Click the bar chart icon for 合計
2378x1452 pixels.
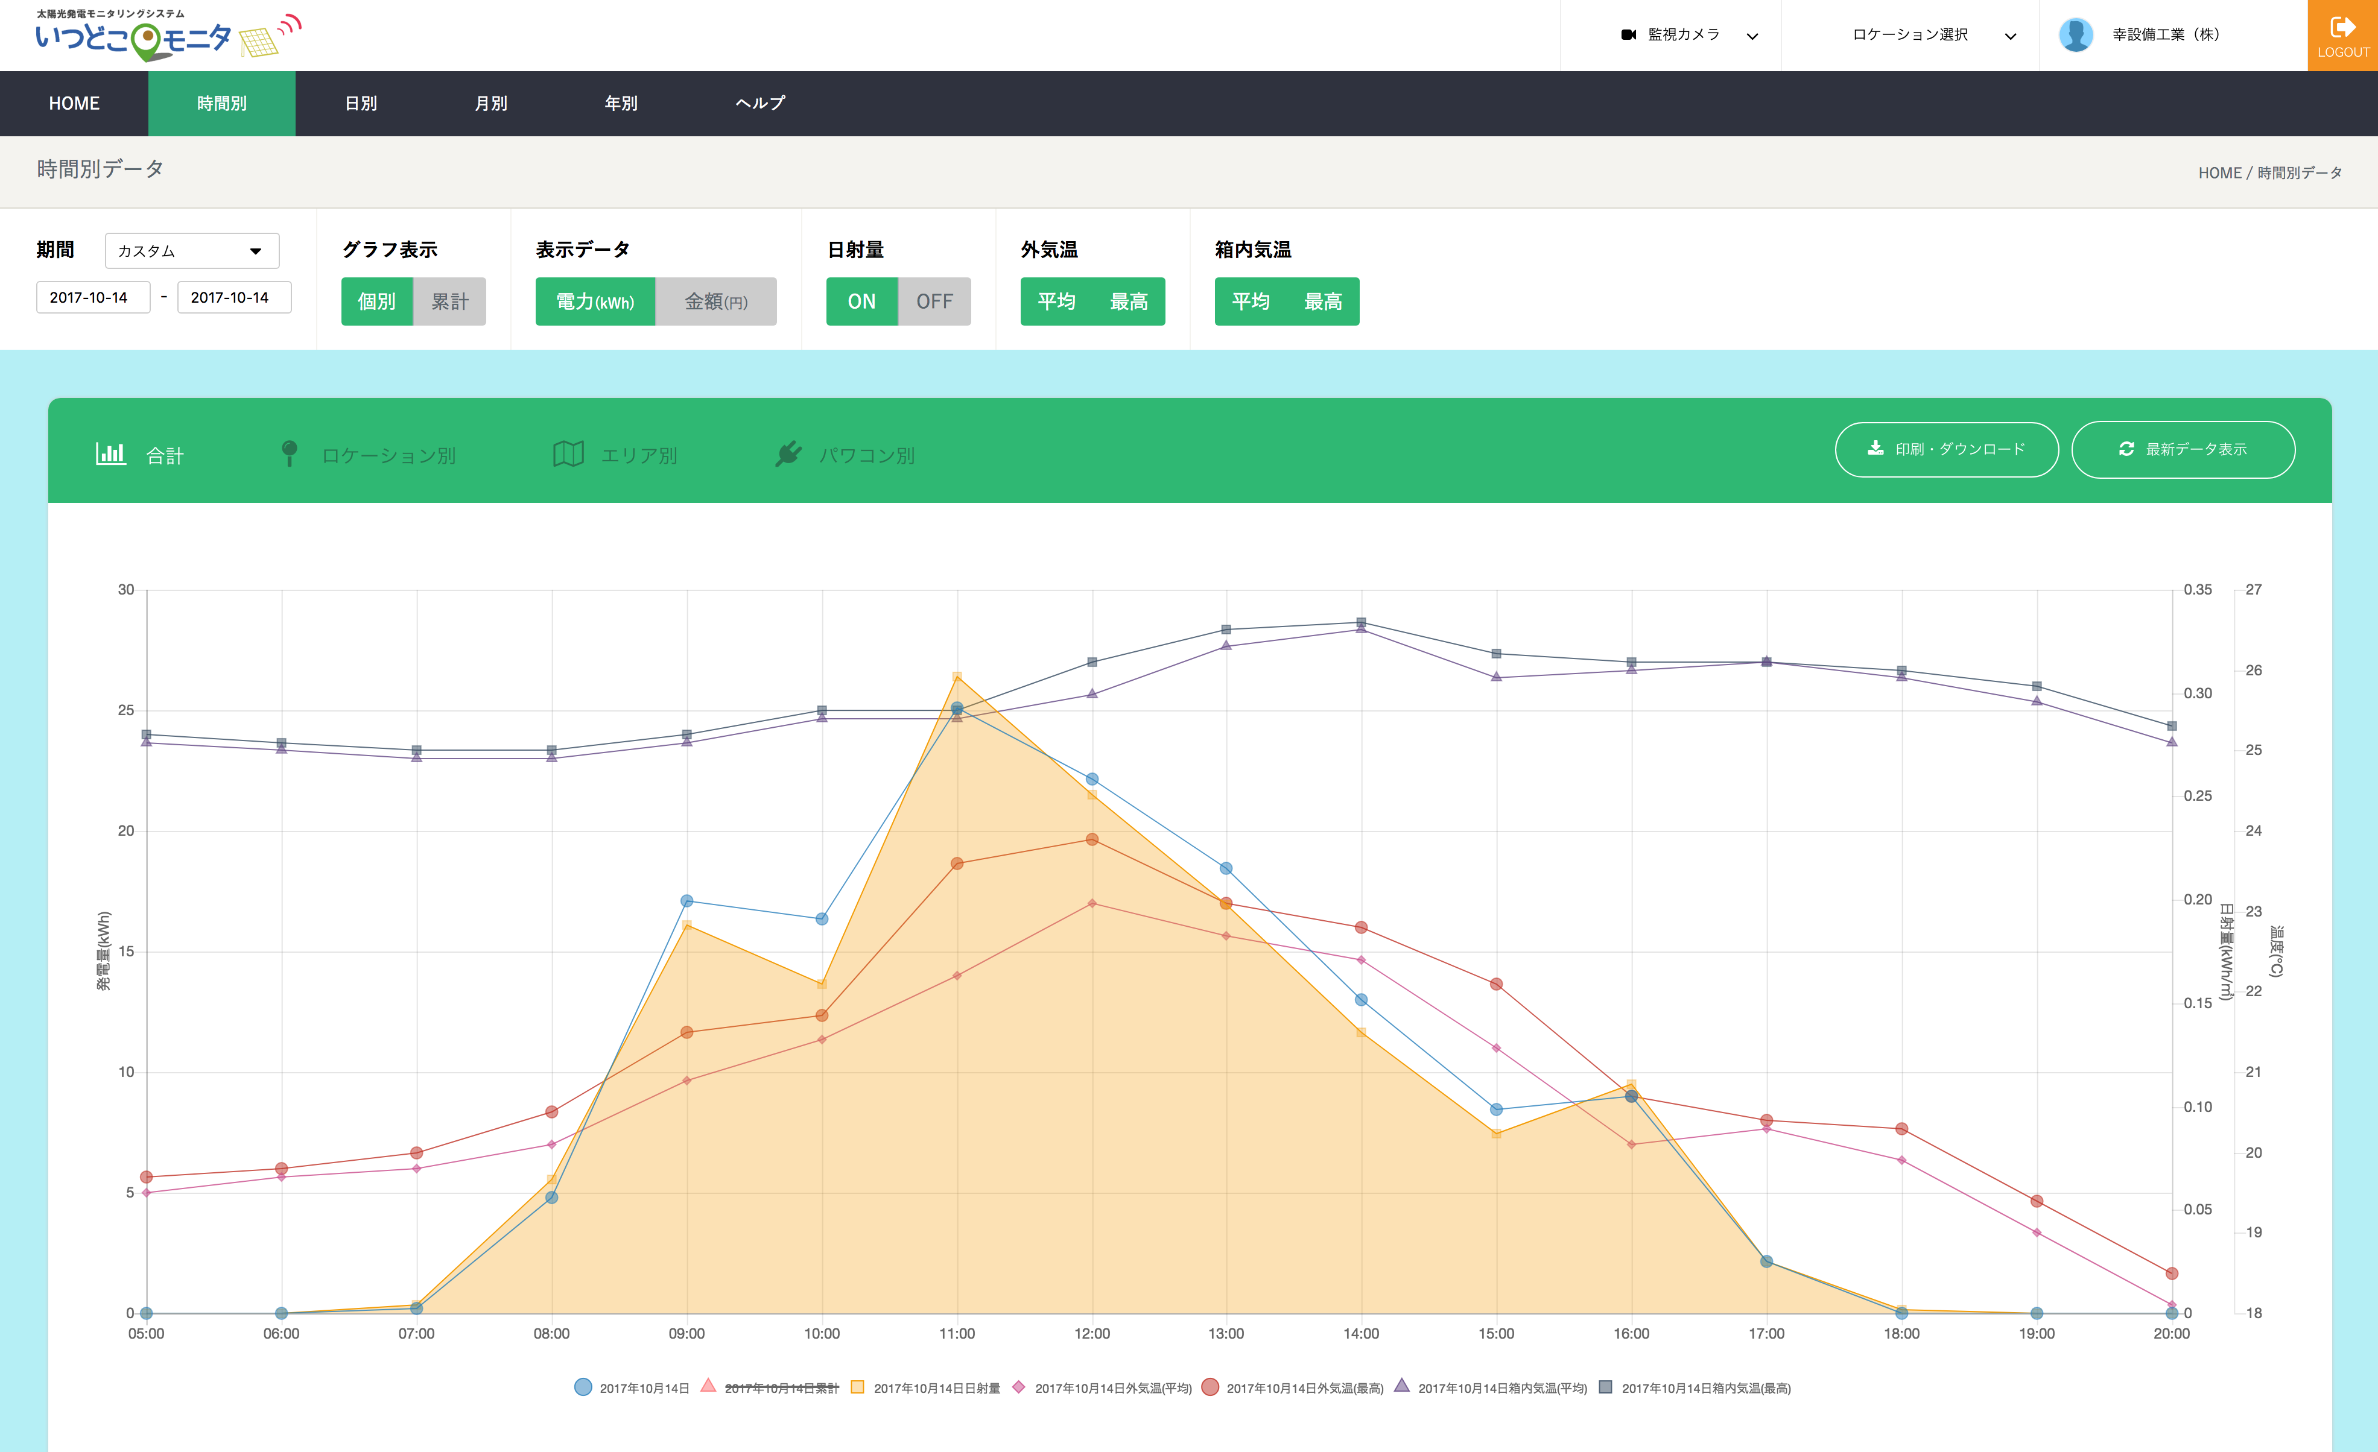[111, 453]
